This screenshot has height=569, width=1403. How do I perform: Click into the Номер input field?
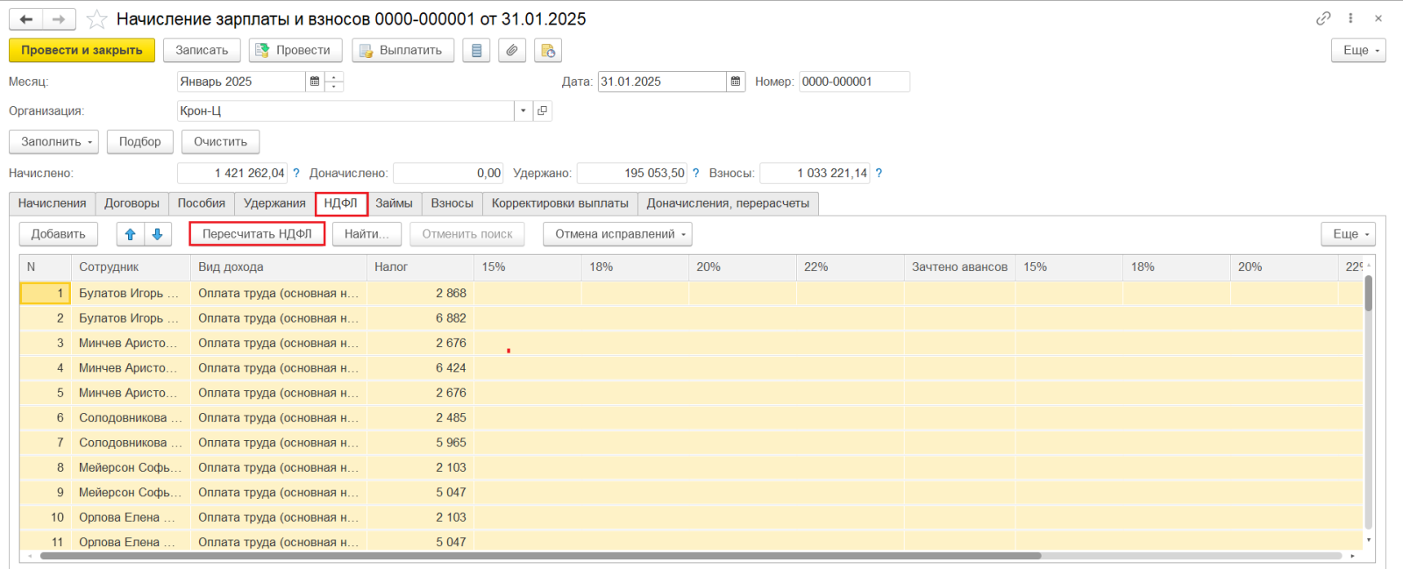(853, 82)
